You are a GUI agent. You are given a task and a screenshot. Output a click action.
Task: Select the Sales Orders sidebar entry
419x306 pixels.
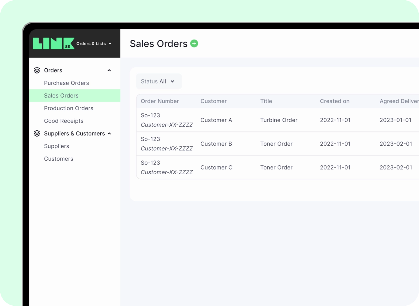coord(61,95)
